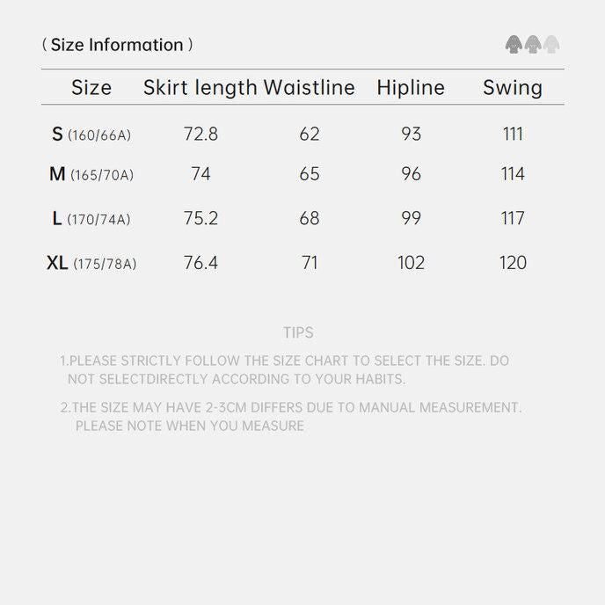Click the hipline value 99

point(411,218)
